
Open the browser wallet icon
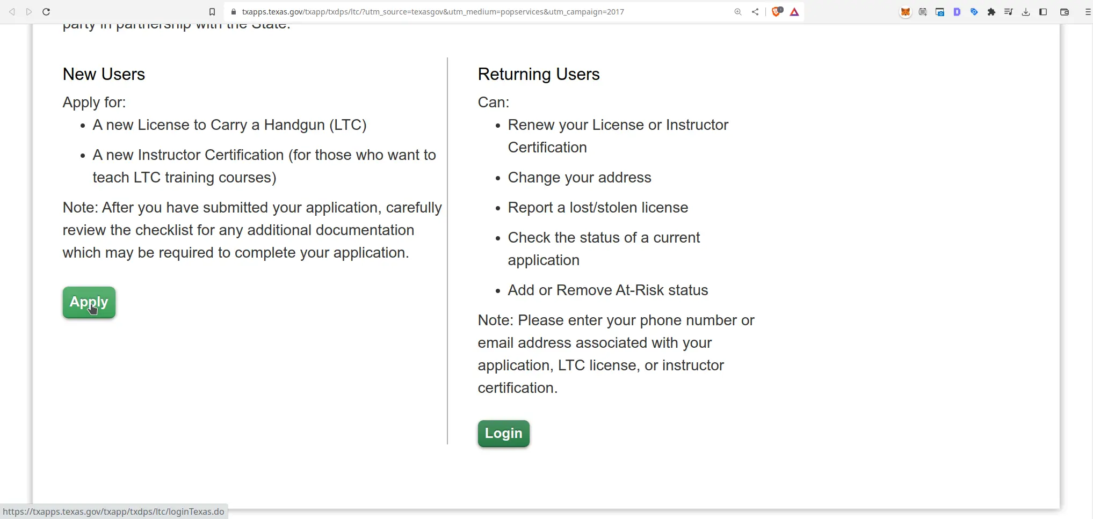coord(1065,11)
